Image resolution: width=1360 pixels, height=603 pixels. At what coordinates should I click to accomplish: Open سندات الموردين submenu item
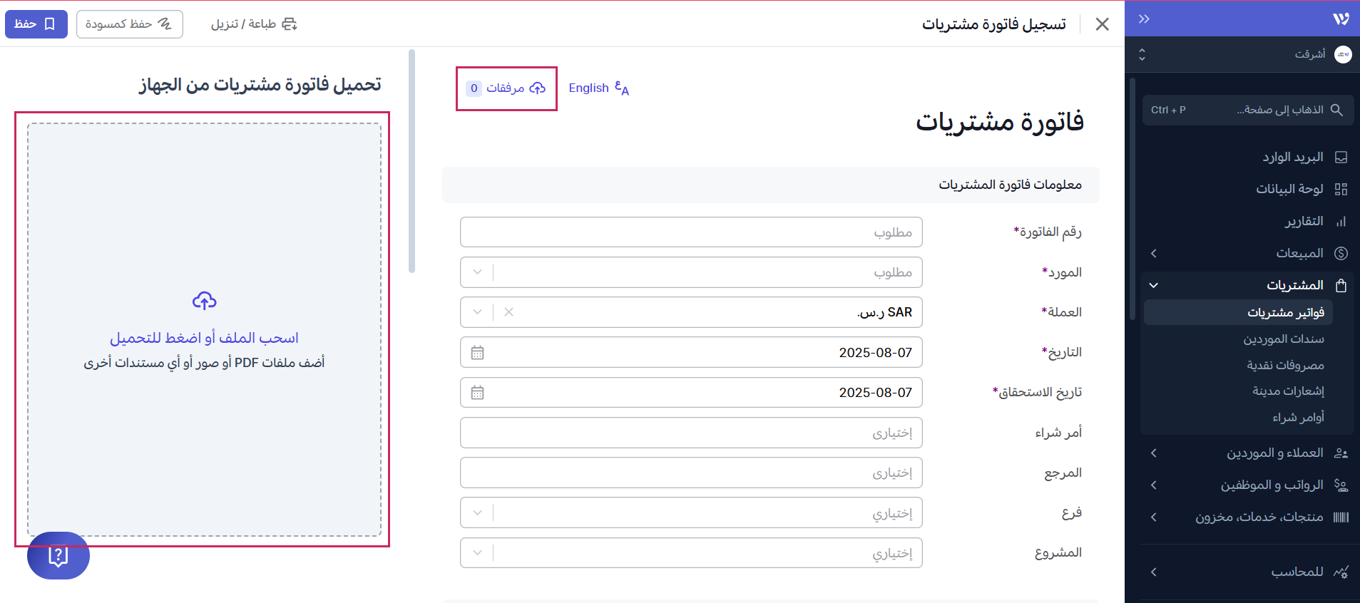[x=1284, y=339]
